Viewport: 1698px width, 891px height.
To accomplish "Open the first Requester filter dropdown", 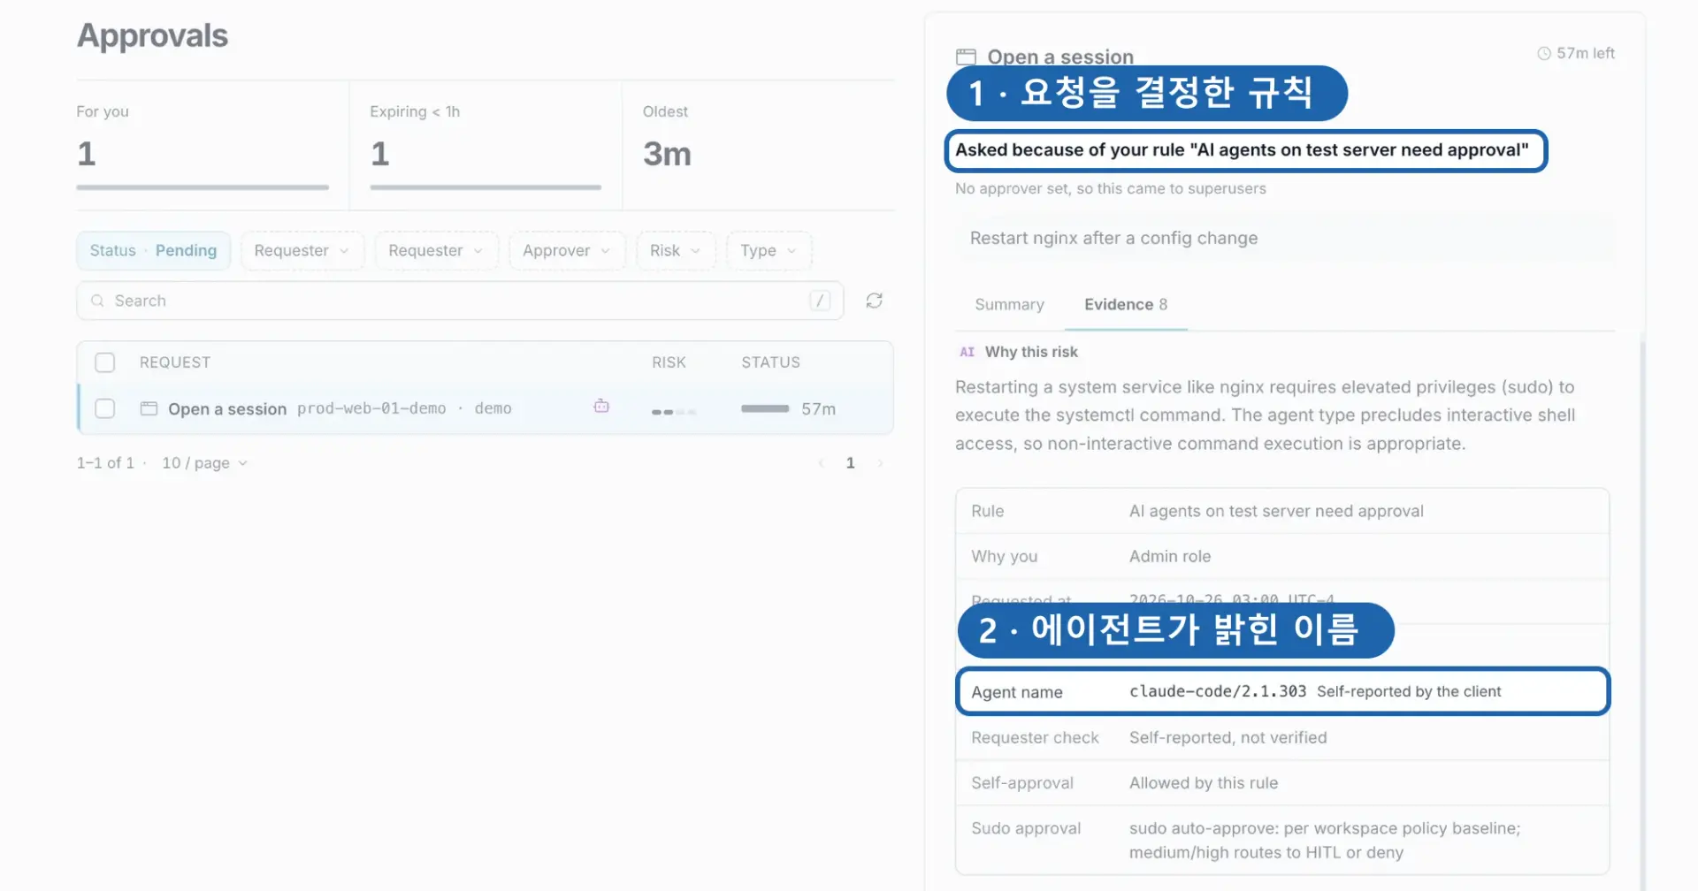I will tap(302, 250).
